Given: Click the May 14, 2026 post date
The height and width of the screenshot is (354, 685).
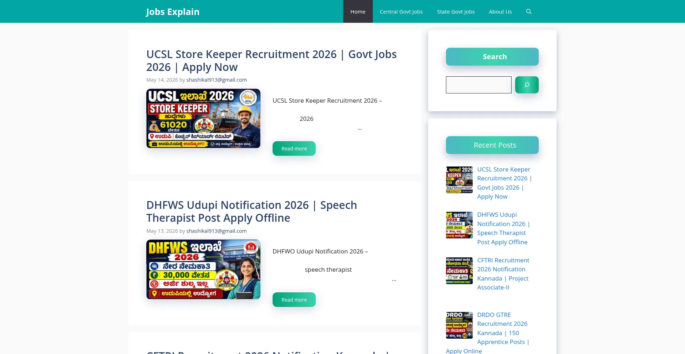Looking at the screenshot, I should (162, 80).
